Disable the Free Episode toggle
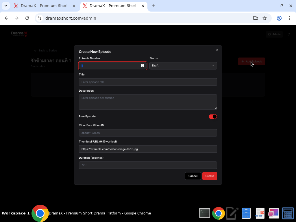This screenshot has width=296, height=222. (x=212, y=116)
